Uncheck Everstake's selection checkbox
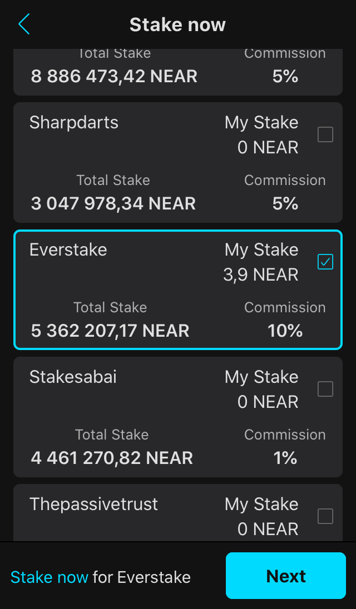356x609 pixels. [x=325, y=262]
